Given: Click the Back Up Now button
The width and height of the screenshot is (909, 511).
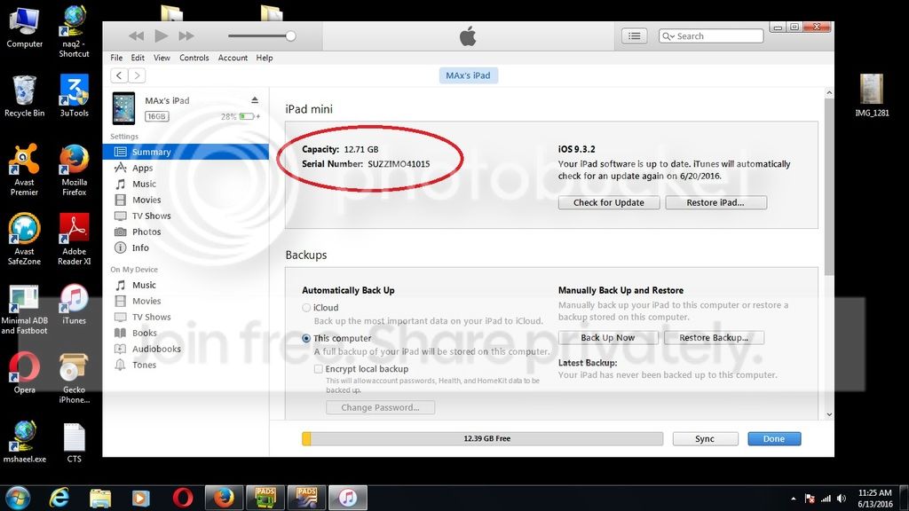Looking at the screenshot, I should point(607,338).
